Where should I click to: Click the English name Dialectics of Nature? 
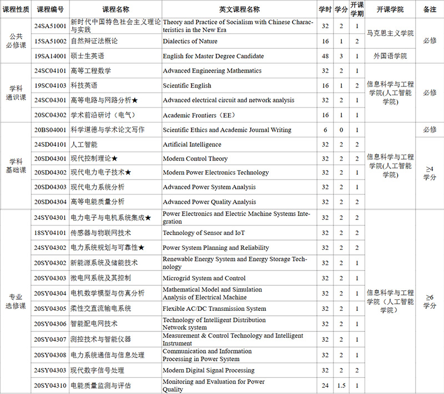pyautogui.click(x=190, y=41)
